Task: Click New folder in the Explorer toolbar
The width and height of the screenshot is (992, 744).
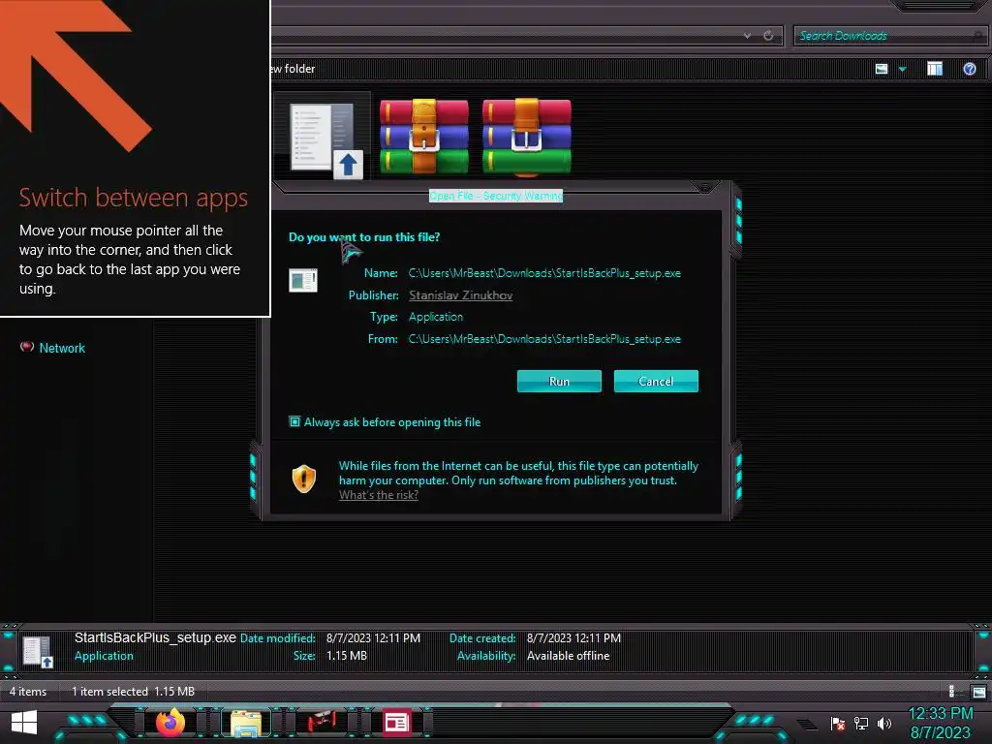Action: 293,69
